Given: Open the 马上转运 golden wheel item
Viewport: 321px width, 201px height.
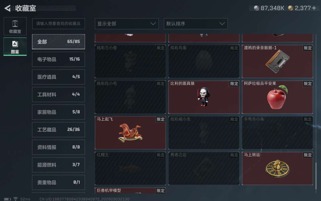Looking at the screenshot, I should pyautogui.click(x=277, y=168).
